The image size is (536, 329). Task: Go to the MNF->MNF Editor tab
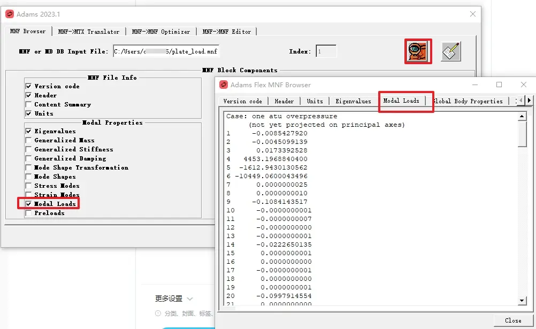[227, 32]
